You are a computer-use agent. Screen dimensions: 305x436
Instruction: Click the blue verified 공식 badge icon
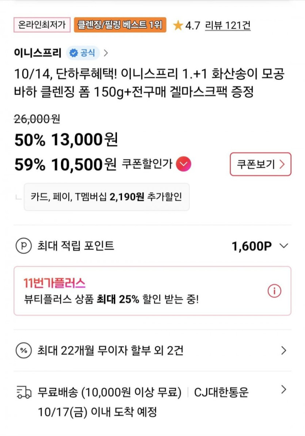coord(74,53)
